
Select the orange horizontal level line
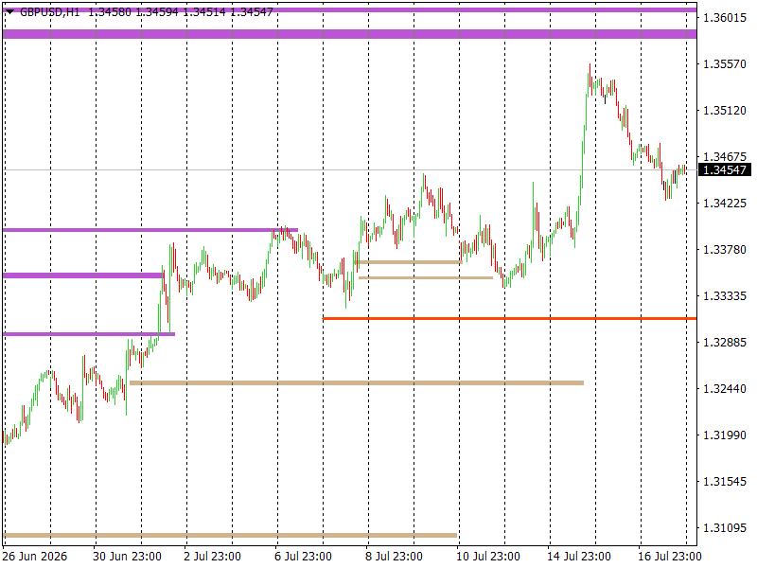click(509, 319)
